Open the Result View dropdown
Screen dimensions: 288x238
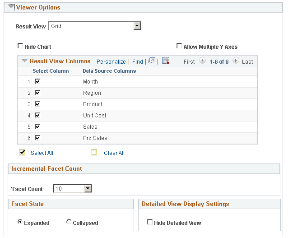pos(137,26)
